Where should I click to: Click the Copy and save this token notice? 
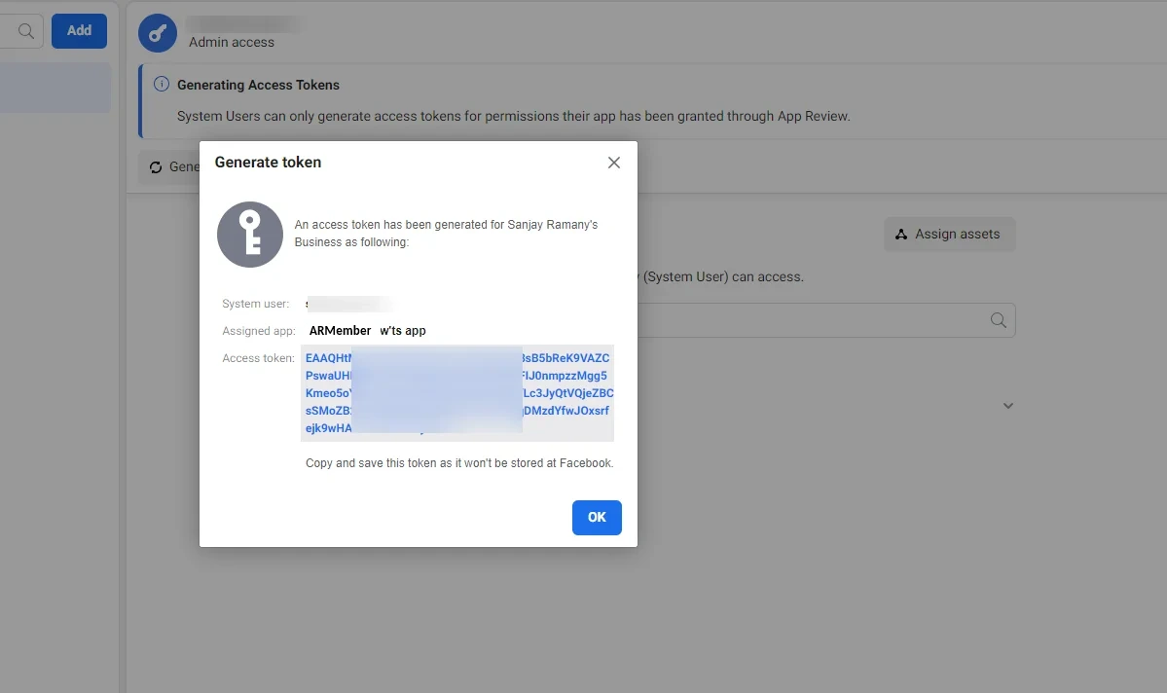point(459,463)
